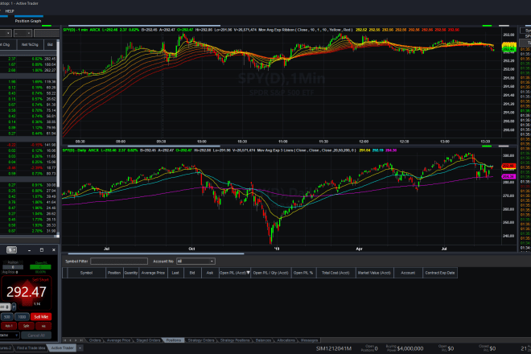Select the Position Graph tab

coord(28,21)
